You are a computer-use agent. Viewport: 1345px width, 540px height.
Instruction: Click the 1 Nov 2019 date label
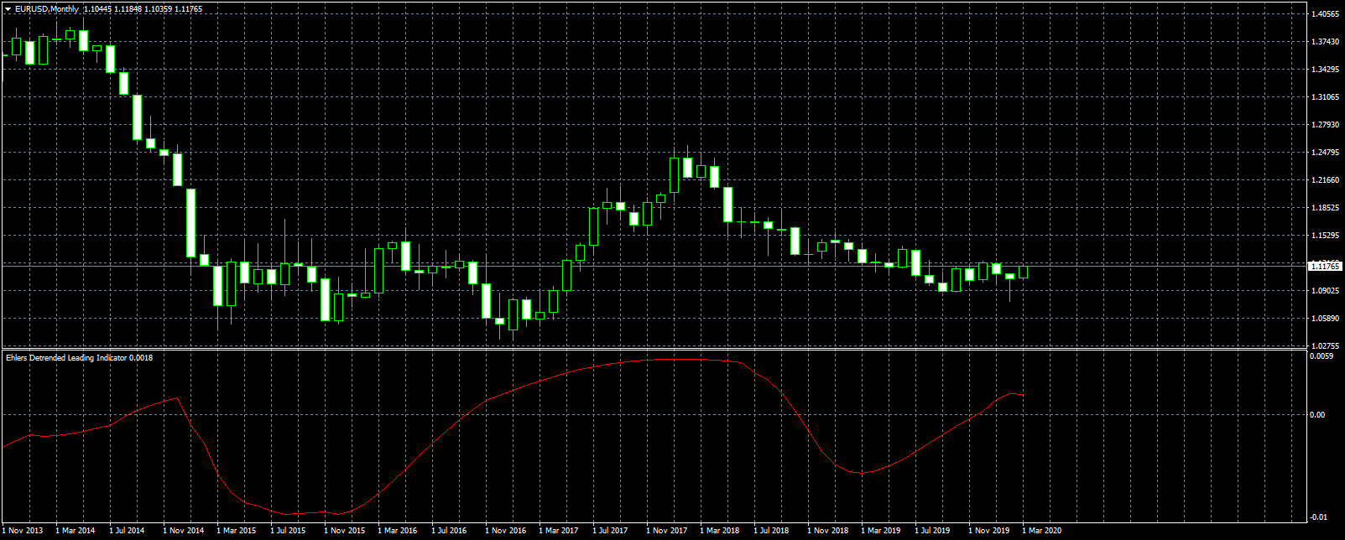click(989, 531)
